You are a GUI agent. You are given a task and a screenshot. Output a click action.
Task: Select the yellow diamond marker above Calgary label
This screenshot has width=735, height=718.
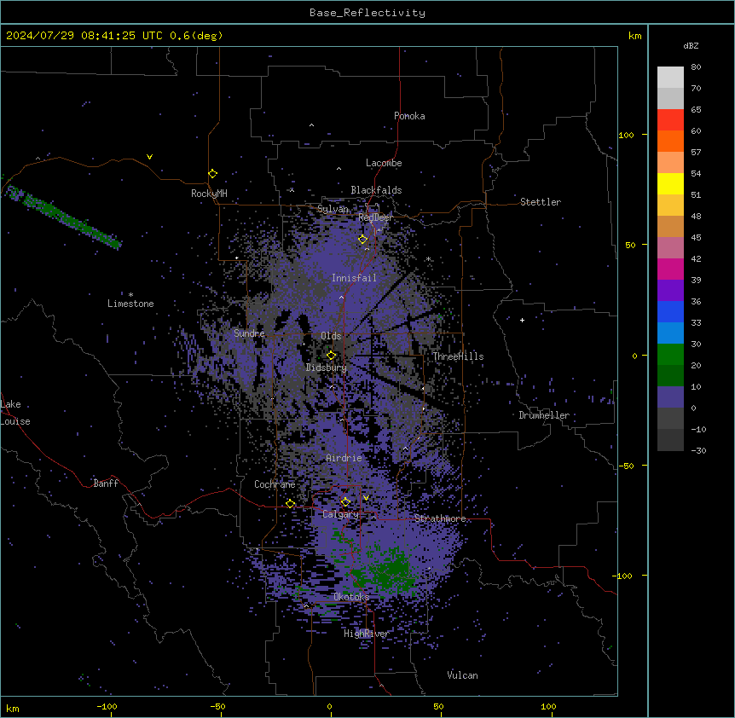click(345, 502)
